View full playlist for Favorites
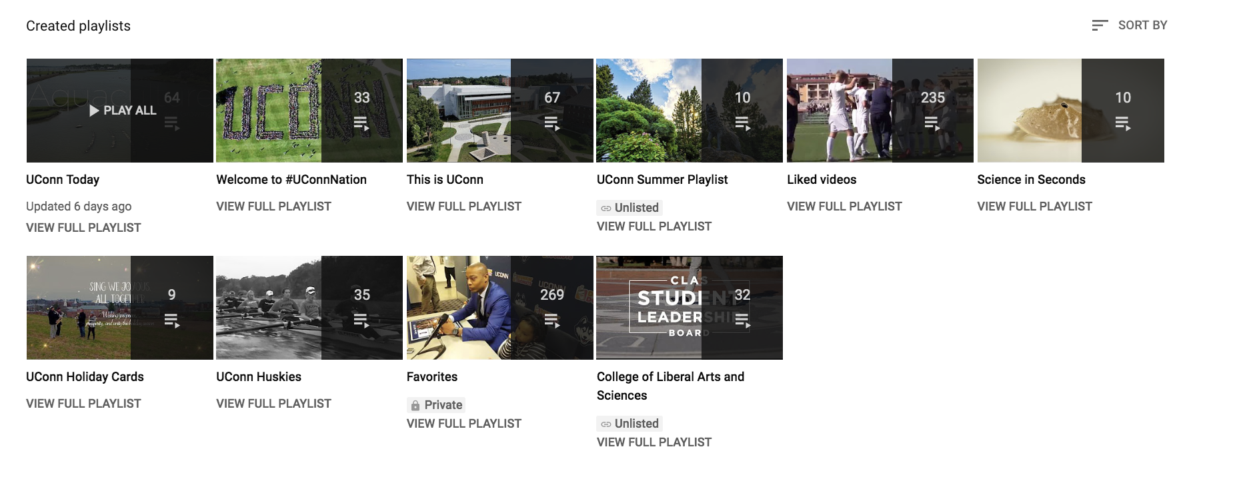The width and height of the screenshot is (1239, 493). pos(464,424)
